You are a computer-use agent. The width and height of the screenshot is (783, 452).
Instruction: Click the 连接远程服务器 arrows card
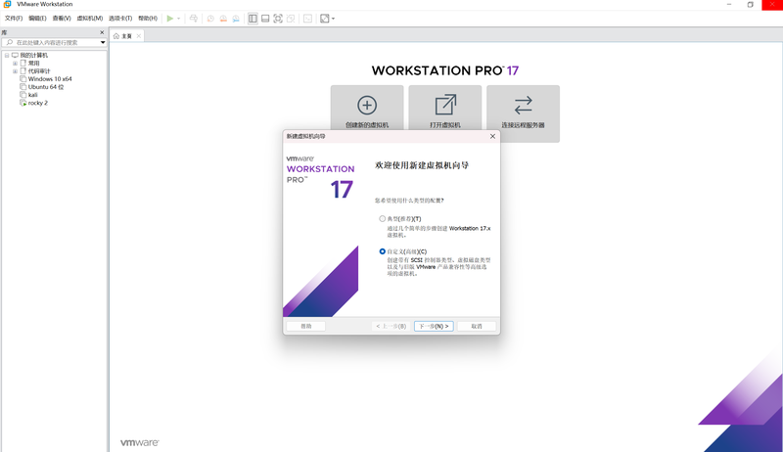[x=523, y=113]
